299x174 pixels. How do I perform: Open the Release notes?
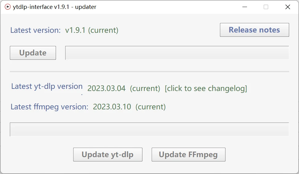tap(254, 30)
